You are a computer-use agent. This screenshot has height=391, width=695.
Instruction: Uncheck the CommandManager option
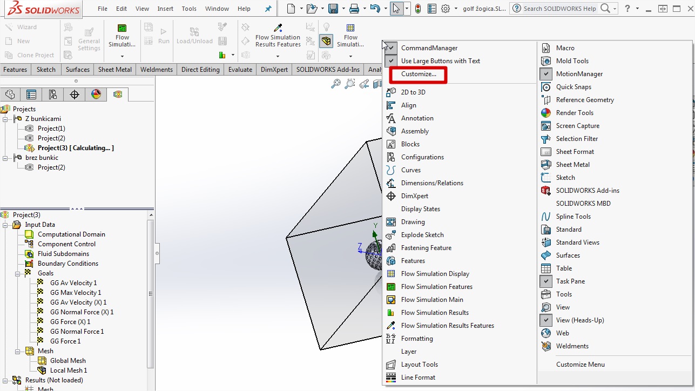tap(392, 48)
